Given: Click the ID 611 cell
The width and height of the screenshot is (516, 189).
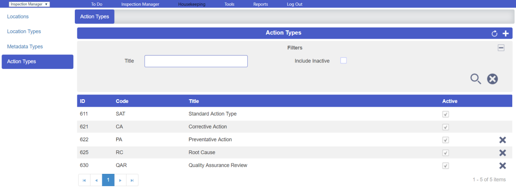Looking at the screenshot, I should click(83, 114).
